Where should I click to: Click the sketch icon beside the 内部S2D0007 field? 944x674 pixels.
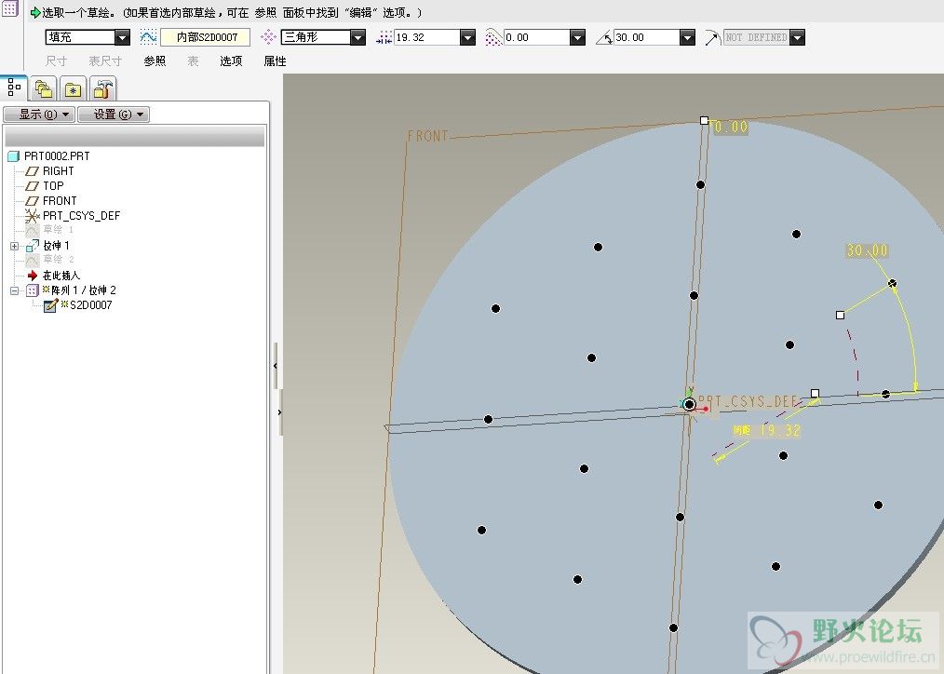tap(148, 36)
